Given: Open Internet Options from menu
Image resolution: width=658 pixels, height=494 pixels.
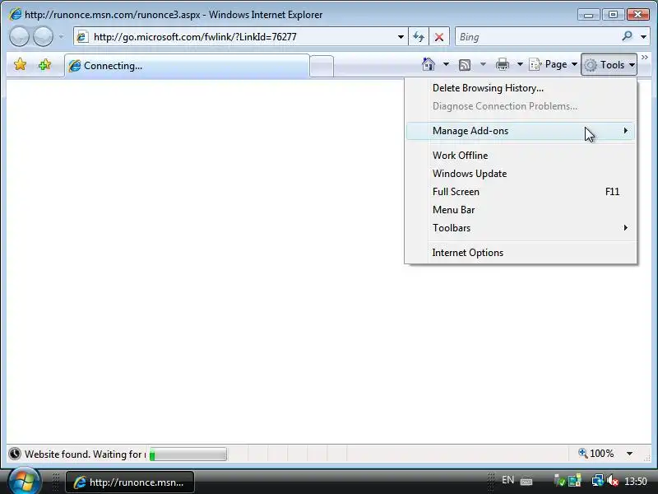Looking at the screenshot, I should tap(521, 253).
